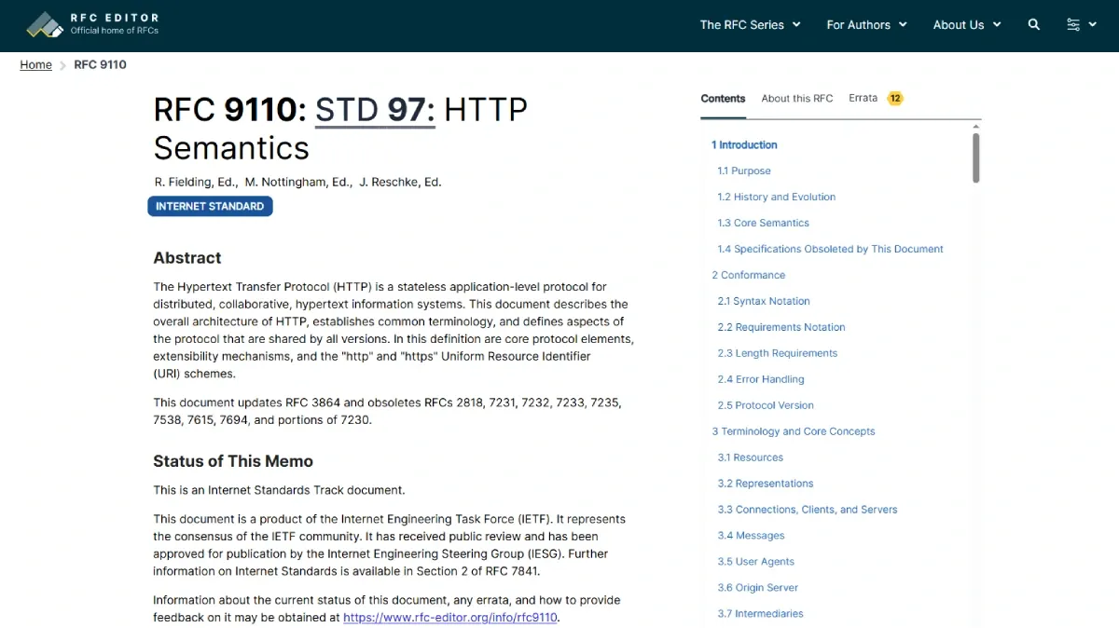Click the breadcrumb chevron separator after Home

[x=63, y=65]
